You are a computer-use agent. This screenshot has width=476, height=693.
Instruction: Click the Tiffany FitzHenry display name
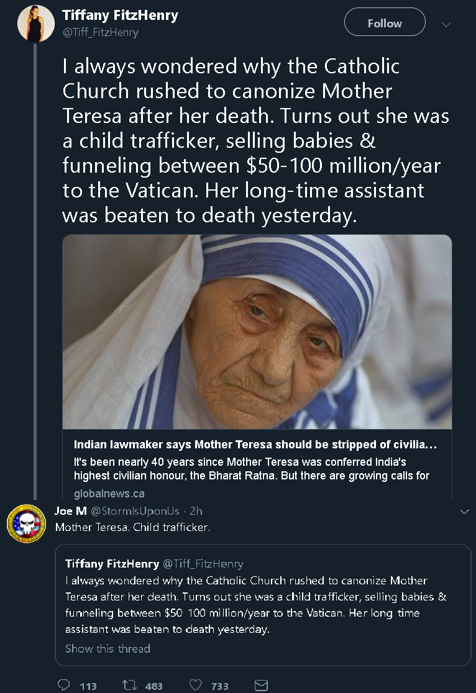click(120, 16)
